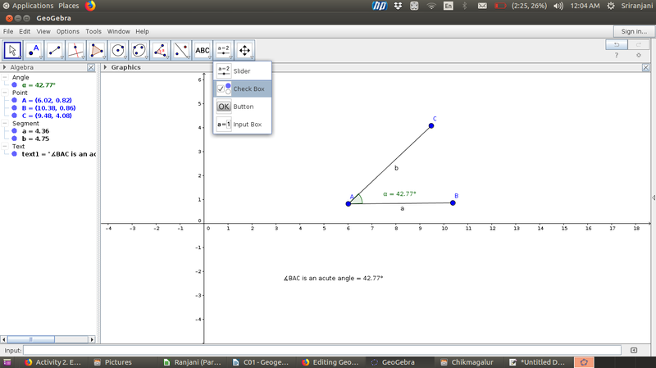This screenshot has width=656, height=368.
Task: Toggle visibility of angle α
Action: pyautogui.click(x=14, y=85)
